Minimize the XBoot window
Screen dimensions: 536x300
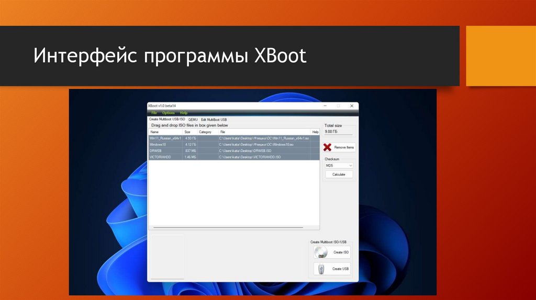[x=325, y=106]
